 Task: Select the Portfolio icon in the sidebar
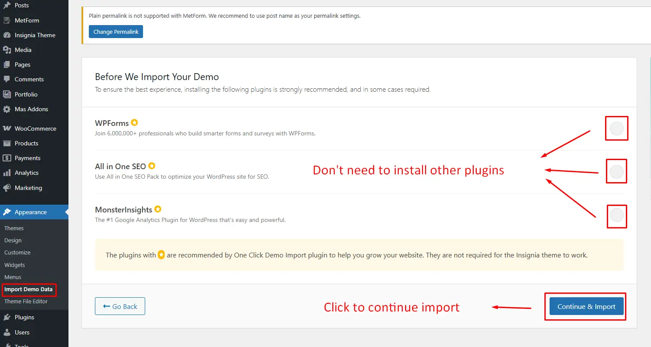coord(7,94)
